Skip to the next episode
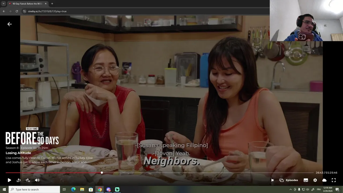343x193 pixels. (273, 180)
